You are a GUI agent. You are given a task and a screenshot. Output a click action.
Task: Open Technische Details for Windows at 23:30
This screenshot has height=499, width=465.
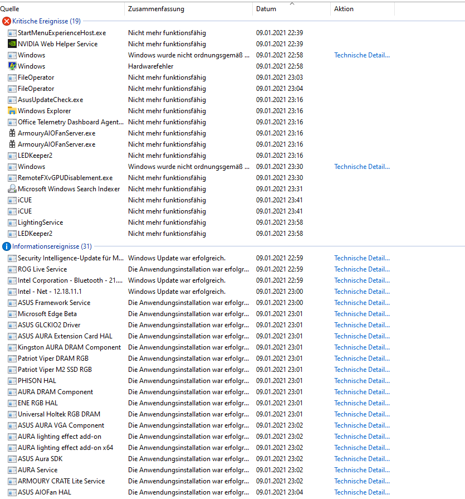362,167
